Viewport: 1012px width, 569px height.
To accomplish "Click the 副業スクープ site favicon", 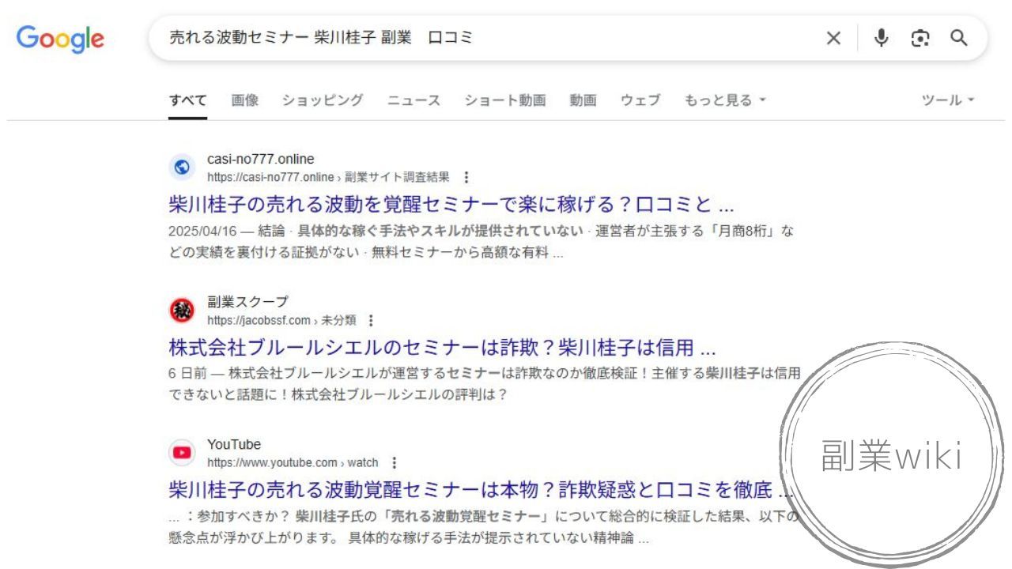I will (182, 311).
